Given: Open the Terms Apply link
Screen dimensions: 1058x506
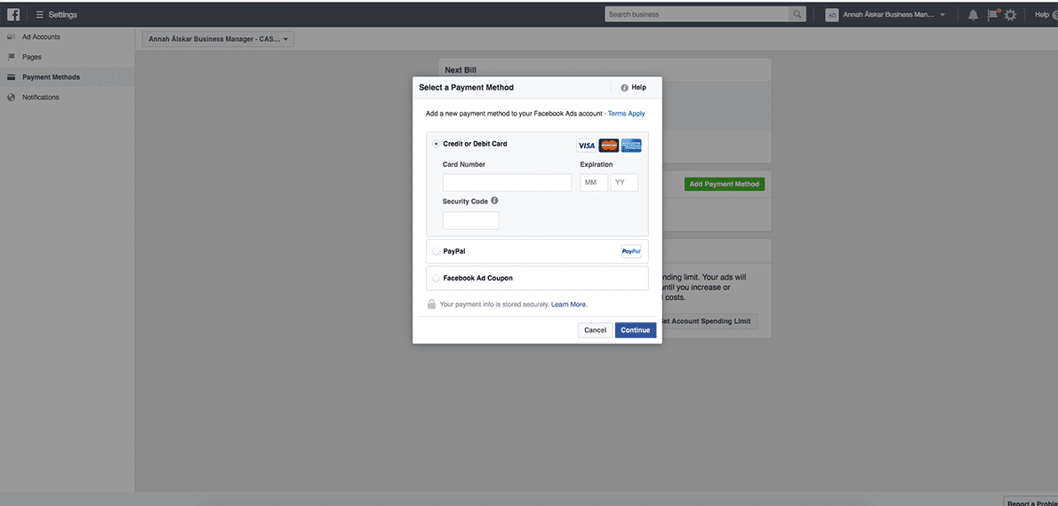Looking at the screenshot, I should (626, 114).
